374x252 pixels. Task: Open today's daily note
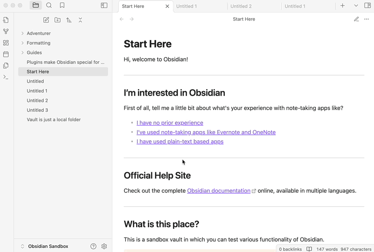click(x=6, y=54)
